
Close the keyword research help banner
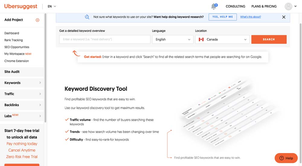[284, 17]
